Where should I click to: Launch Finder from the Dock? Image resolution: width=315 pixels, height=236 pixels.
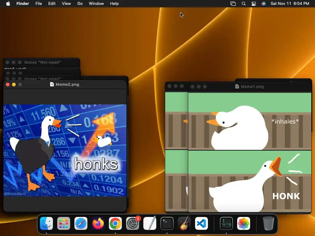point(46,223)
